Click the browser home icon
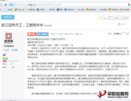The height and width of the screenshot is (101, 131). 6,5
